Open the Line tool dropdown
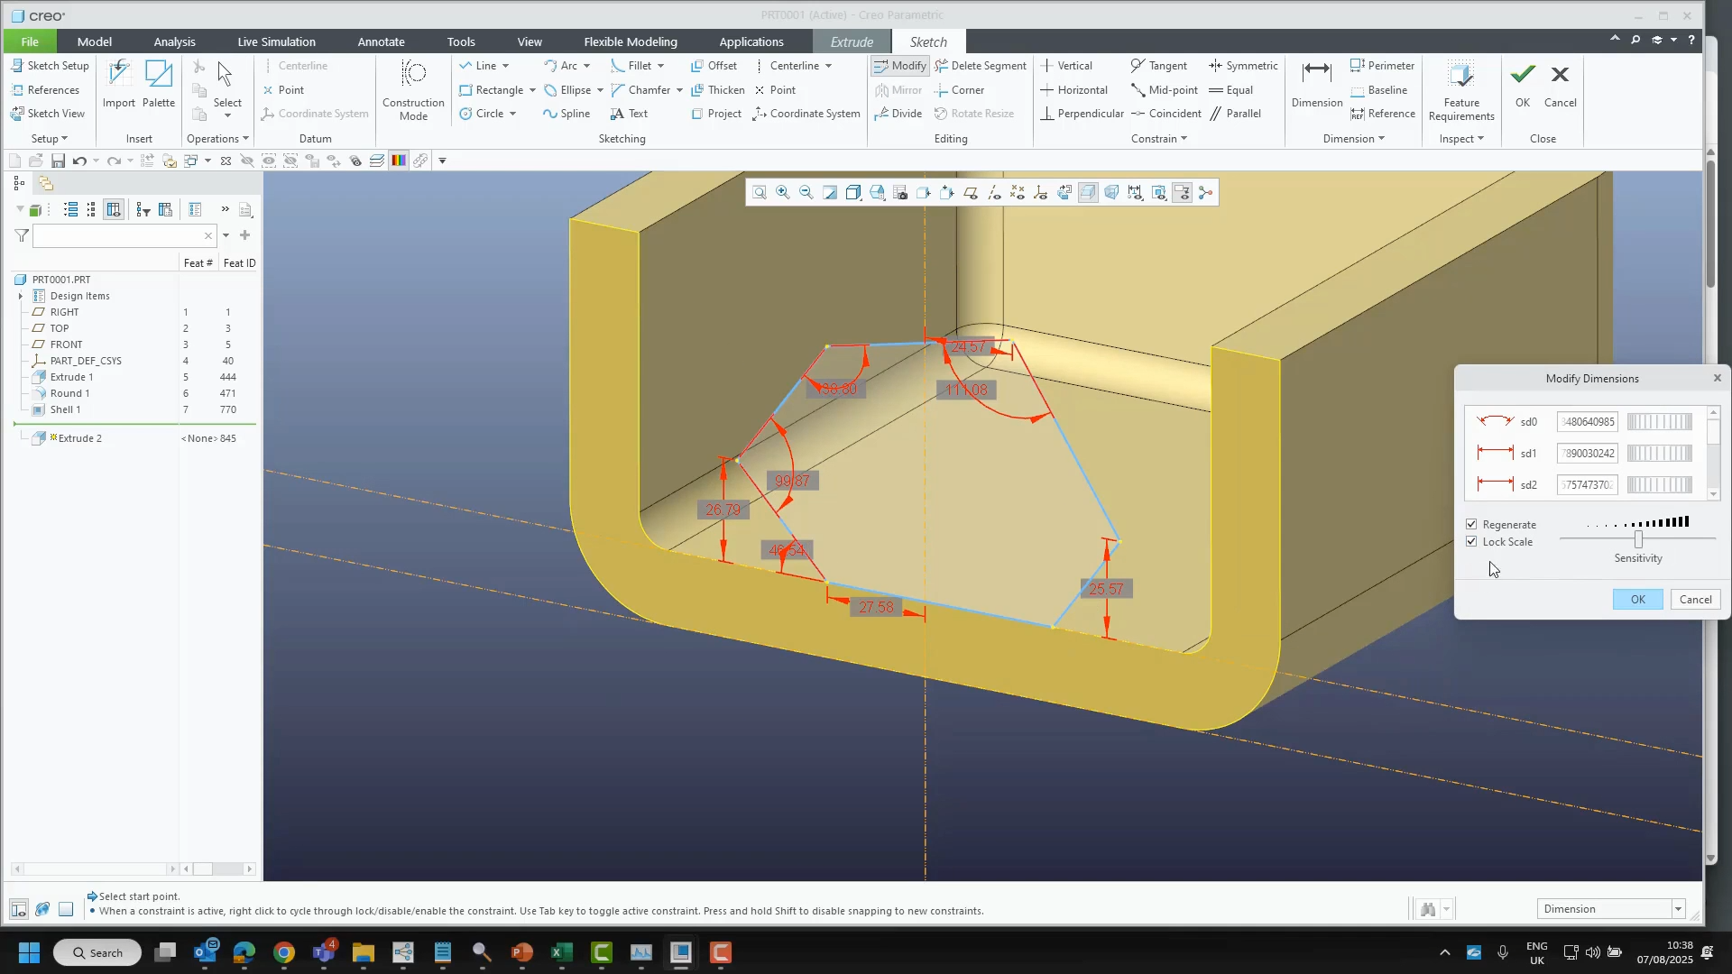The image size is (1732, 974). pos(505,66)
